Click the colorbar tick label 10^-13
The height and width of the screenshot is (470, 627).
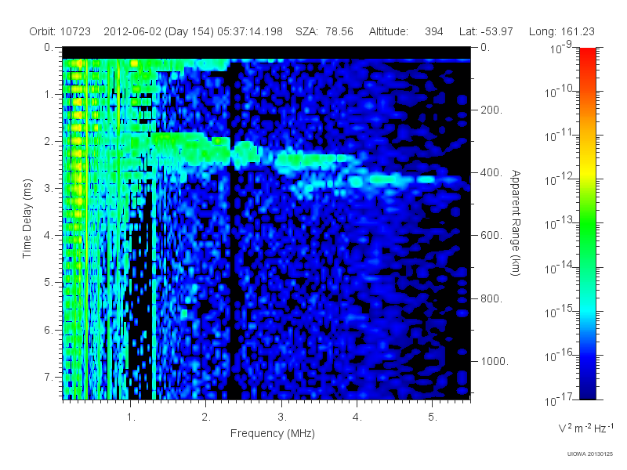[560, 224]
